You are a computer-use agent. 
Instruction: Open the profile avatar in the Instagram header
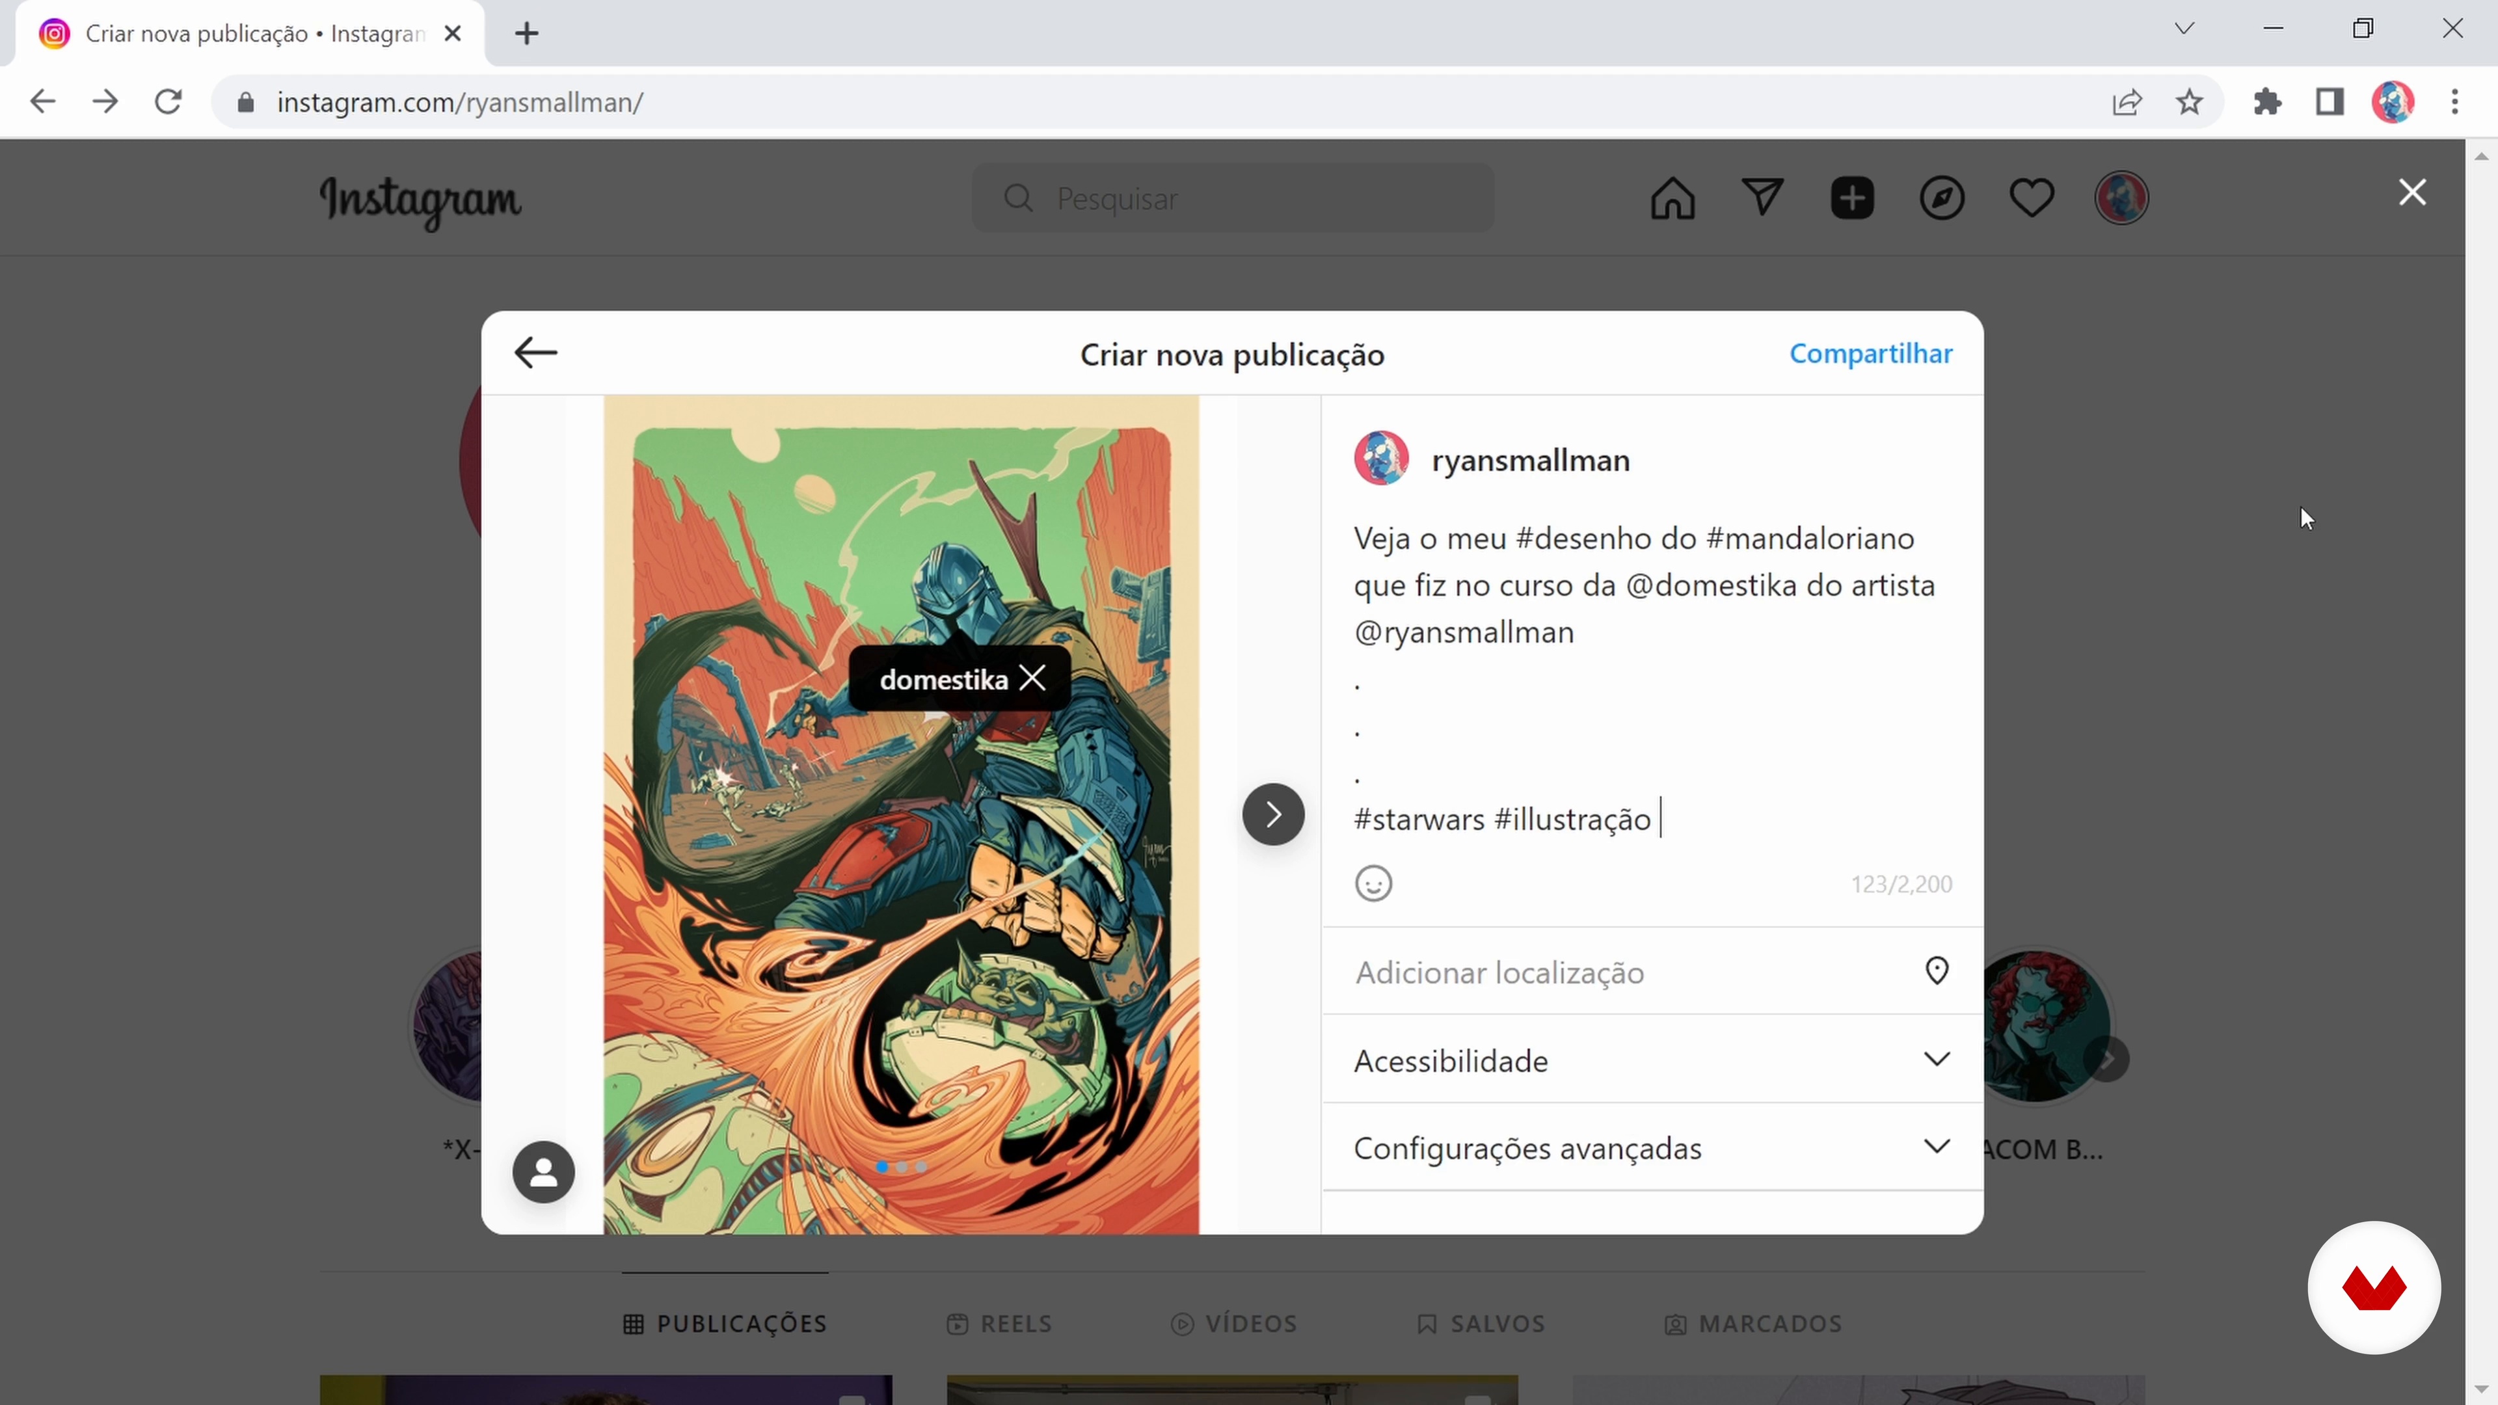[x=2122, y=198]
